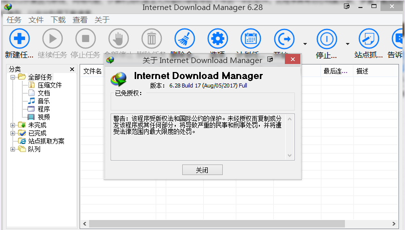Click the IDM logo in About dialog

[x=119, y=79]
